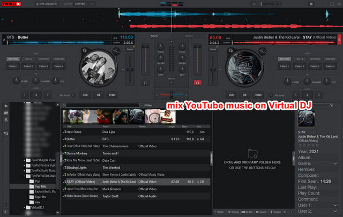Click the spinning-disc icon on the right jog wheel
343x217 pixels.
[230, 50]
